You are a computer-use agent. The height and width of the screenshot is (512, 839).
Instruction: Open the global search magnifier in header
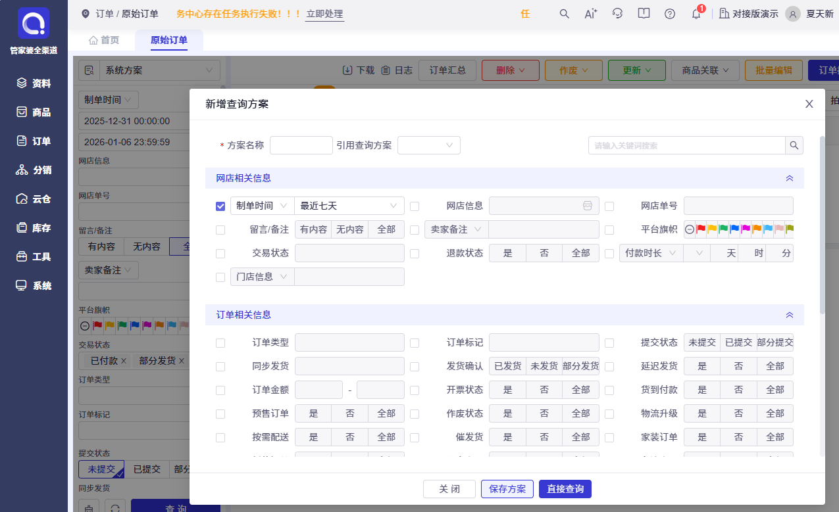click(x=564, y=14)
